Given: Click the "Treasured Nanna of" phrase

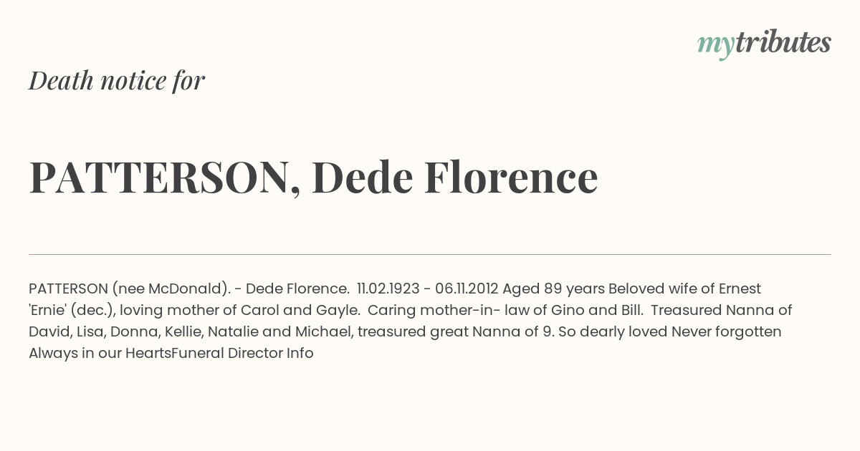Looking at the screenshot, I should [722, 310].
